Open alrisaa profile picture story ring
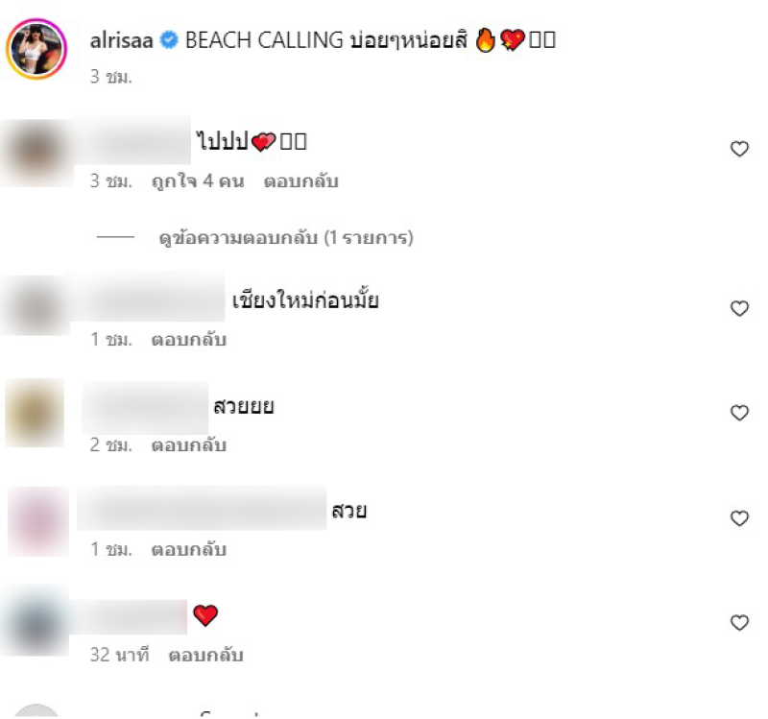Image resolution: width=768 pixels, height=719 pixels. tap(36, 49)
